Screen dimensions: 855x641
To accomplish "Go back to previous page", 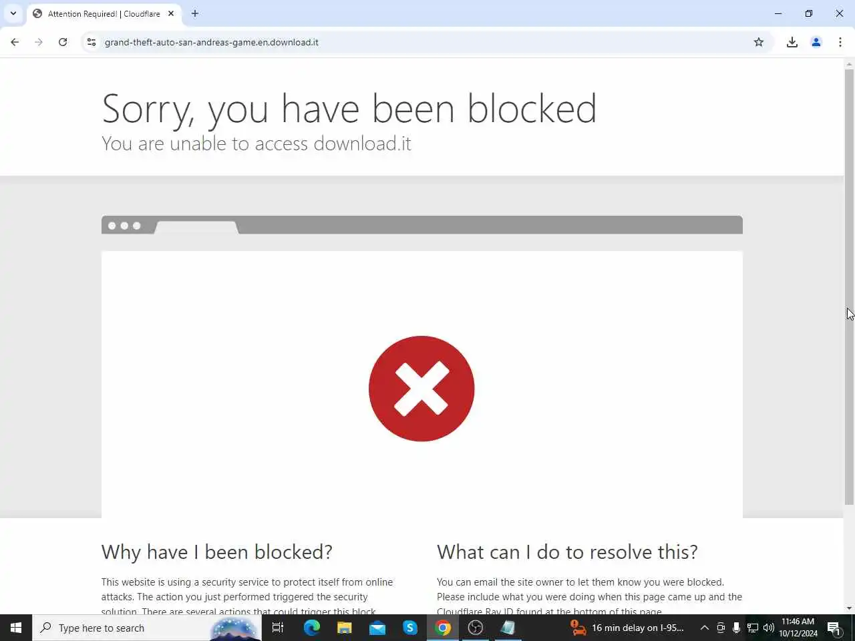I will click(15, 42).
